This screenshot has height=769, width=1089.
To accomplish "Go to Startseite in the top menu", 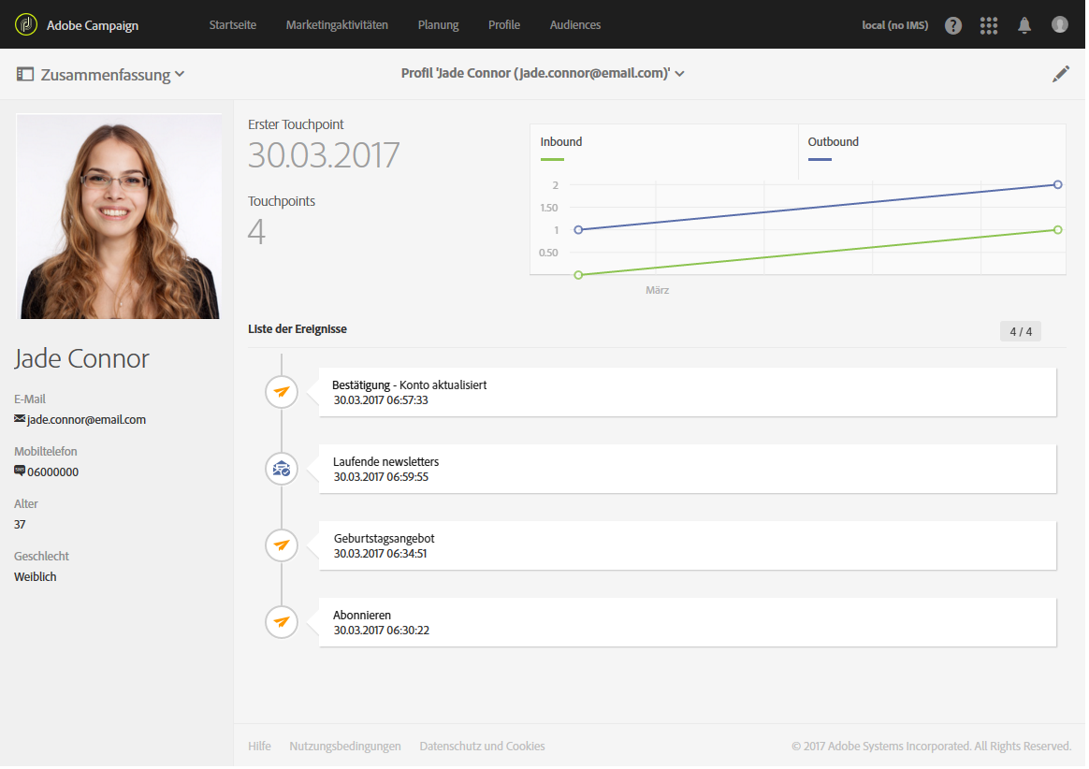I will (x=233, y=25).
